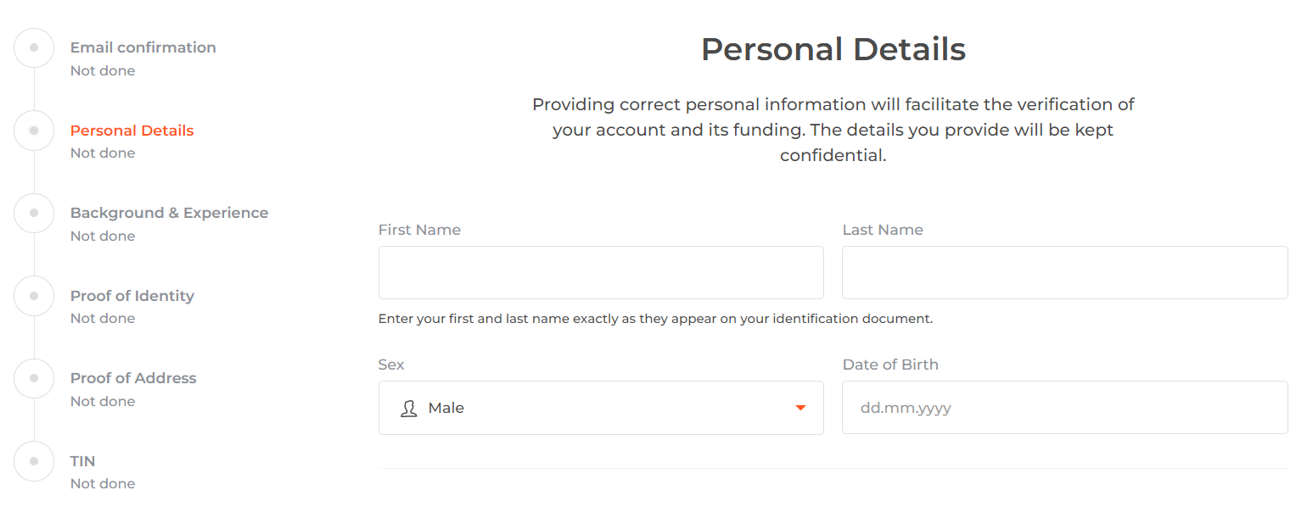Click the Email confirmation step circle icon

point(34,47)
